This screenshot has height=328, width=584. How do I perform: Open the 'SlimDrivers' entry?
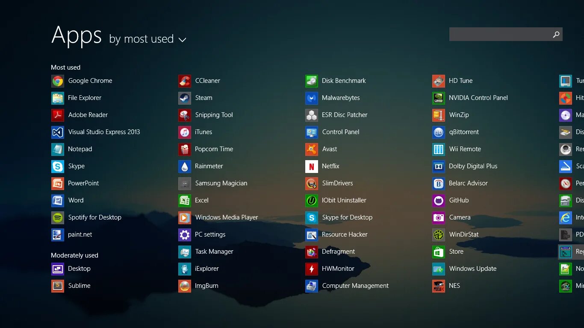[329, 183]
